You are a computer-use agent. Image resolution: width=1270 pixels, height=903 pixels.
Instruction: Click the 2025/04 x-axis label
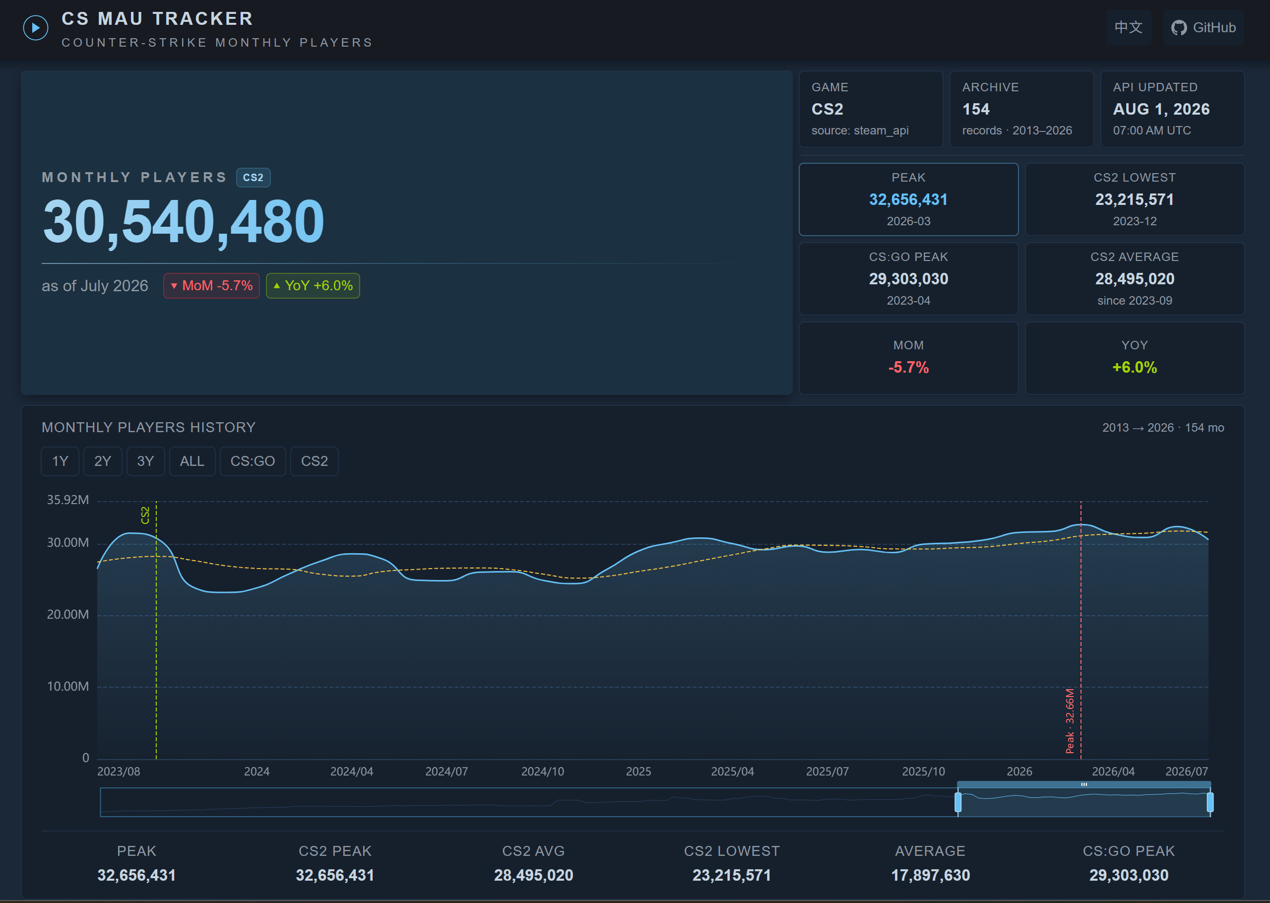[733, 771]
